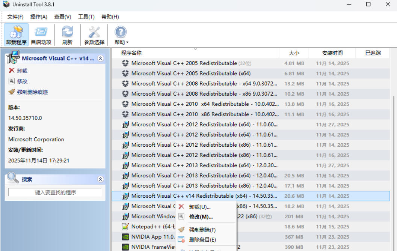Click the 201 MB size cell
Viewport: 397px width, 251px height.
click(294, 216)
